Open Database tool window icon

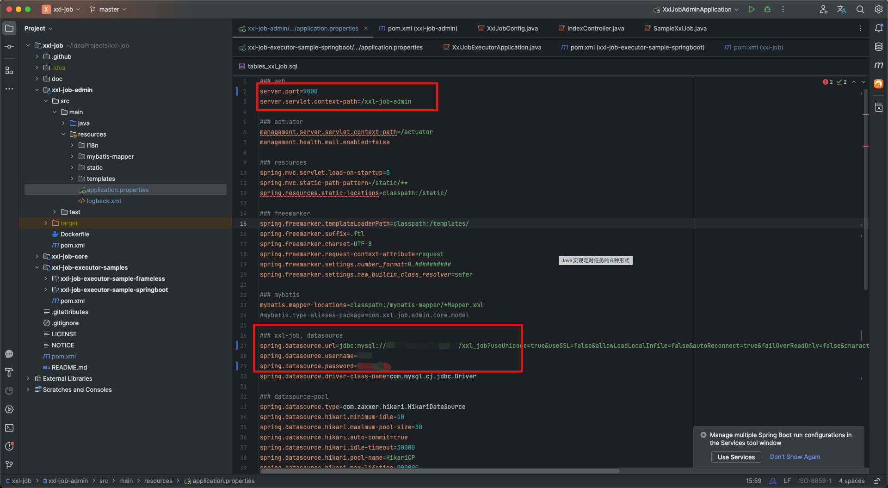tap(879, 47)
